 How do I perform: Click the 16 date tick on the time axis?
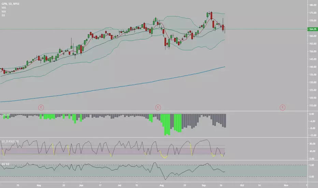(x=221, y=185)
